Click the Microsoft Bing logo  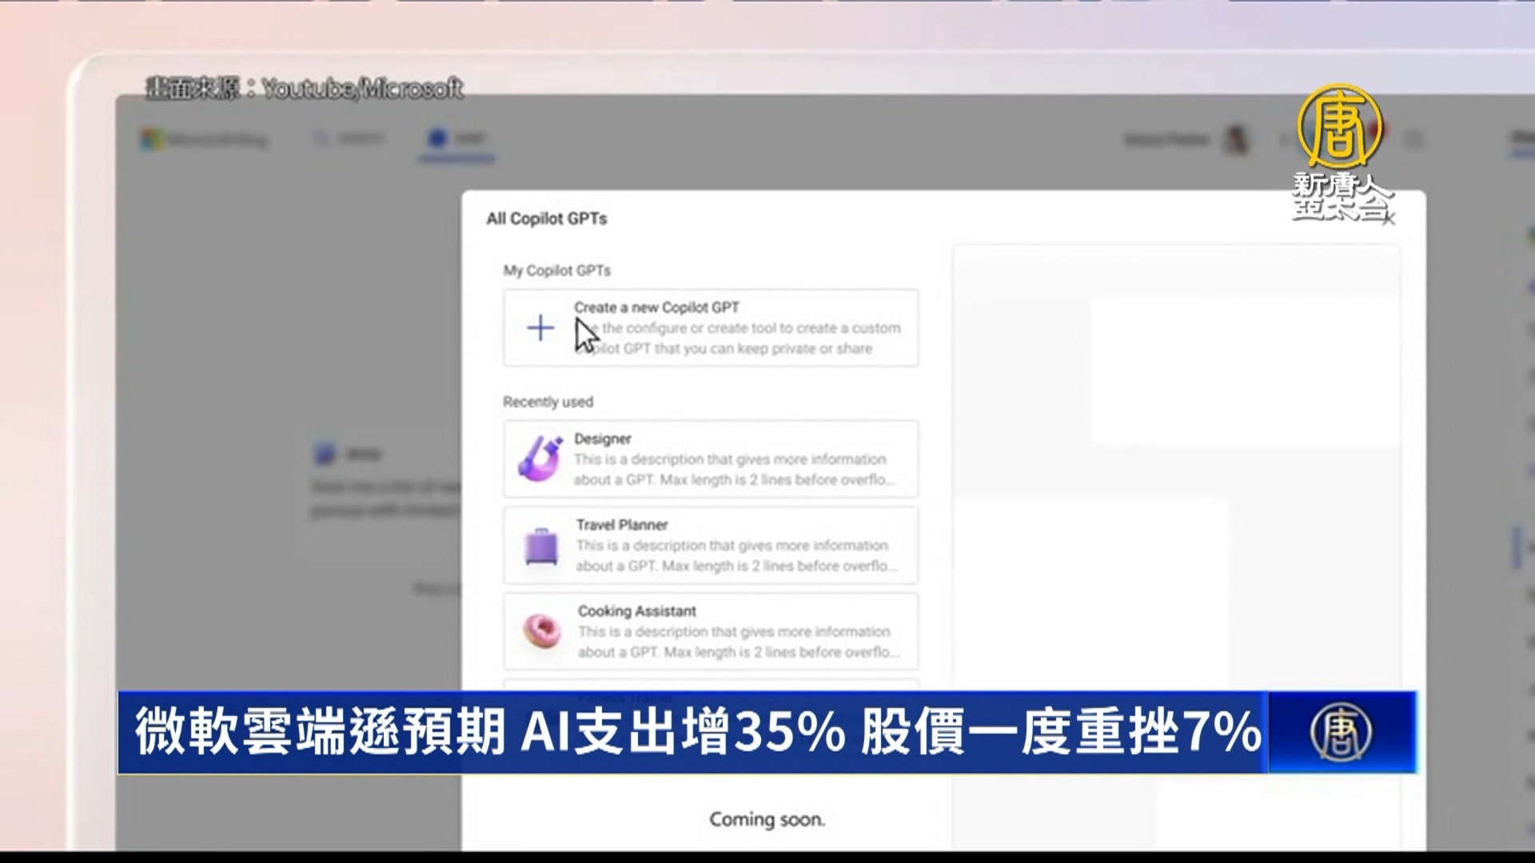(205, 140)
